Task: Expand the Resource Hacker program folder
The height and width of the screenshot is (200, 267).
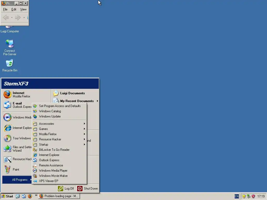Action: tap(59, 139)
